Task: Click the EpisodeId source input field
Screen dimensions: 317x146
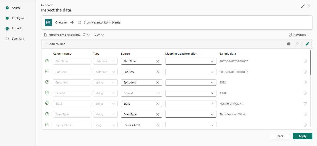Action: pos(138,83)
